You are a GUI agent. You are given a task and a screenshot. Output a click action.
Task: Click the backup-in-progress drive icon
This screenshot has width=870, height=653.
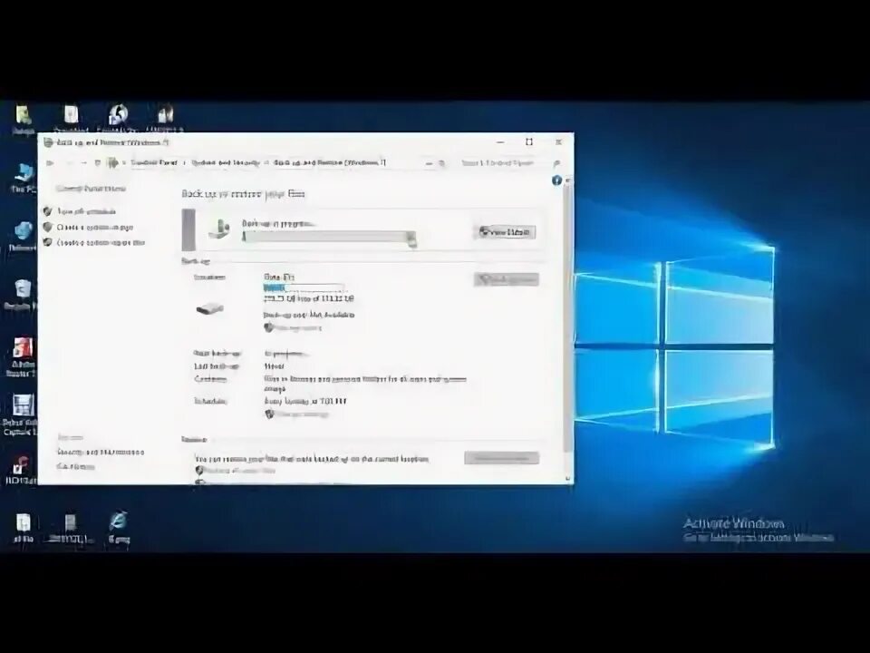pos(219,229)
